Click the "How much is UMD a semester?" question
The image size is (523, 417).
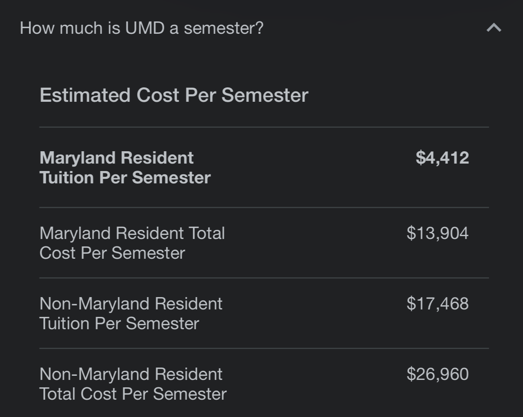141,28
